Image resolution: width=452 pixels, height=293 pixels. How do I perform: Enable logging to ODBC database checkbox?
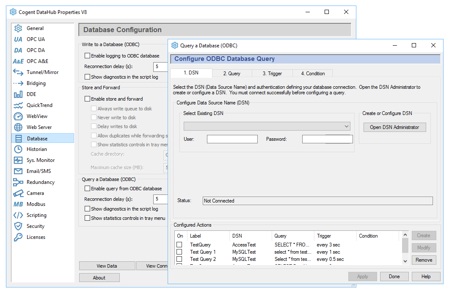coord(87,56)
